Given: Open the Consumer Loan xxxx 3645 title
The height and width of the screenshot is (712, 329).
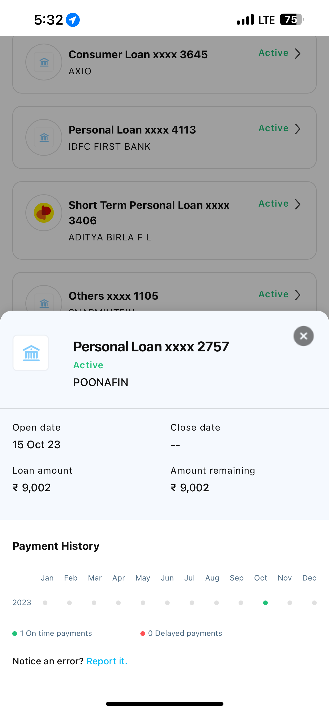Looking at the screenshot, I should [x=138, y=54].
